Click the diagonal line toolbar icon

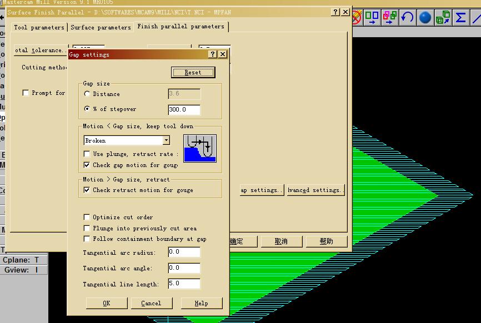[x=476, y=17]
